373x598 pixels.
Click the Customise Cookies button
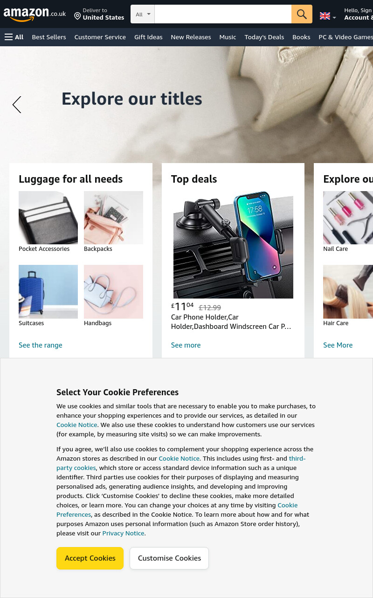169,558
